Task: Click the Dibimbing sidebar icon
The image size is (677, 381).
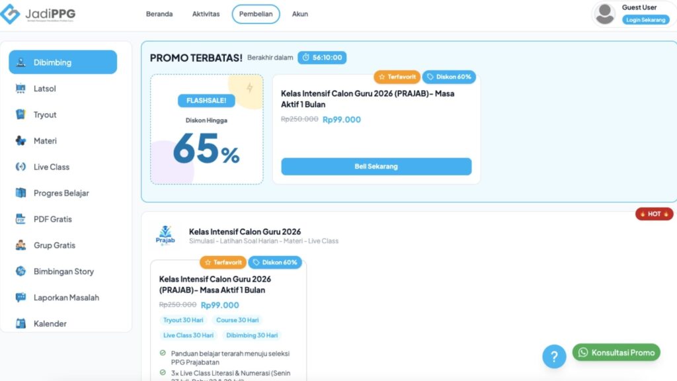Action: click(20, 62)
